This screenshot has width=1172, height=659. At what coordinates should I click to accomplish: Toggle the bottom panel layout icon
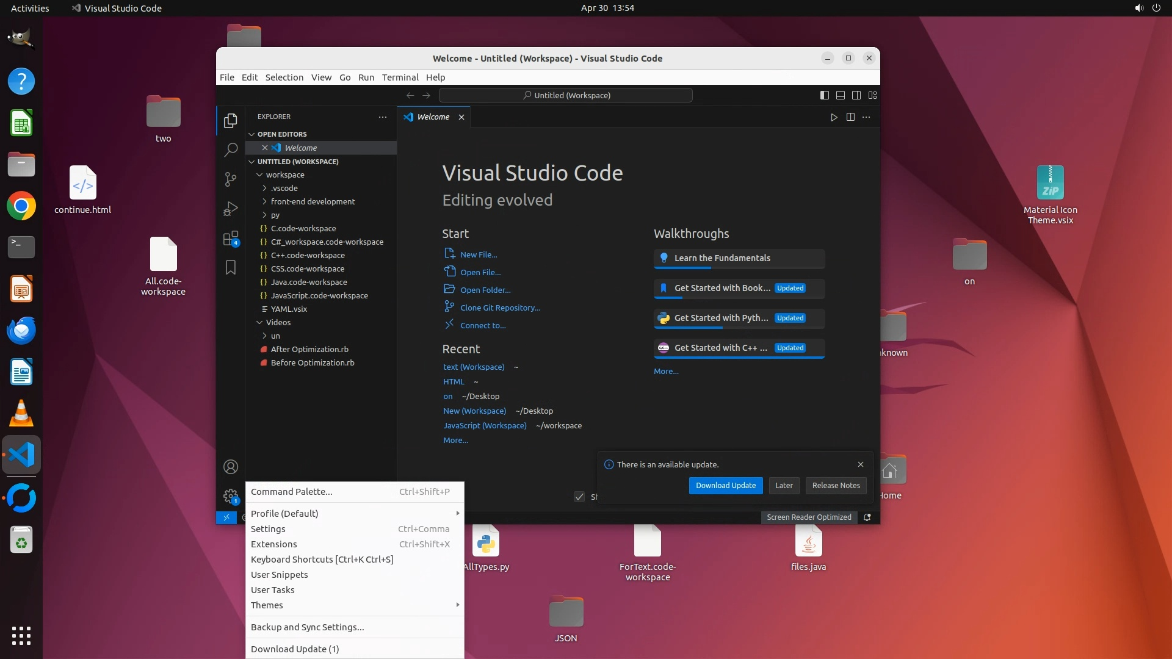pos(841,95)
